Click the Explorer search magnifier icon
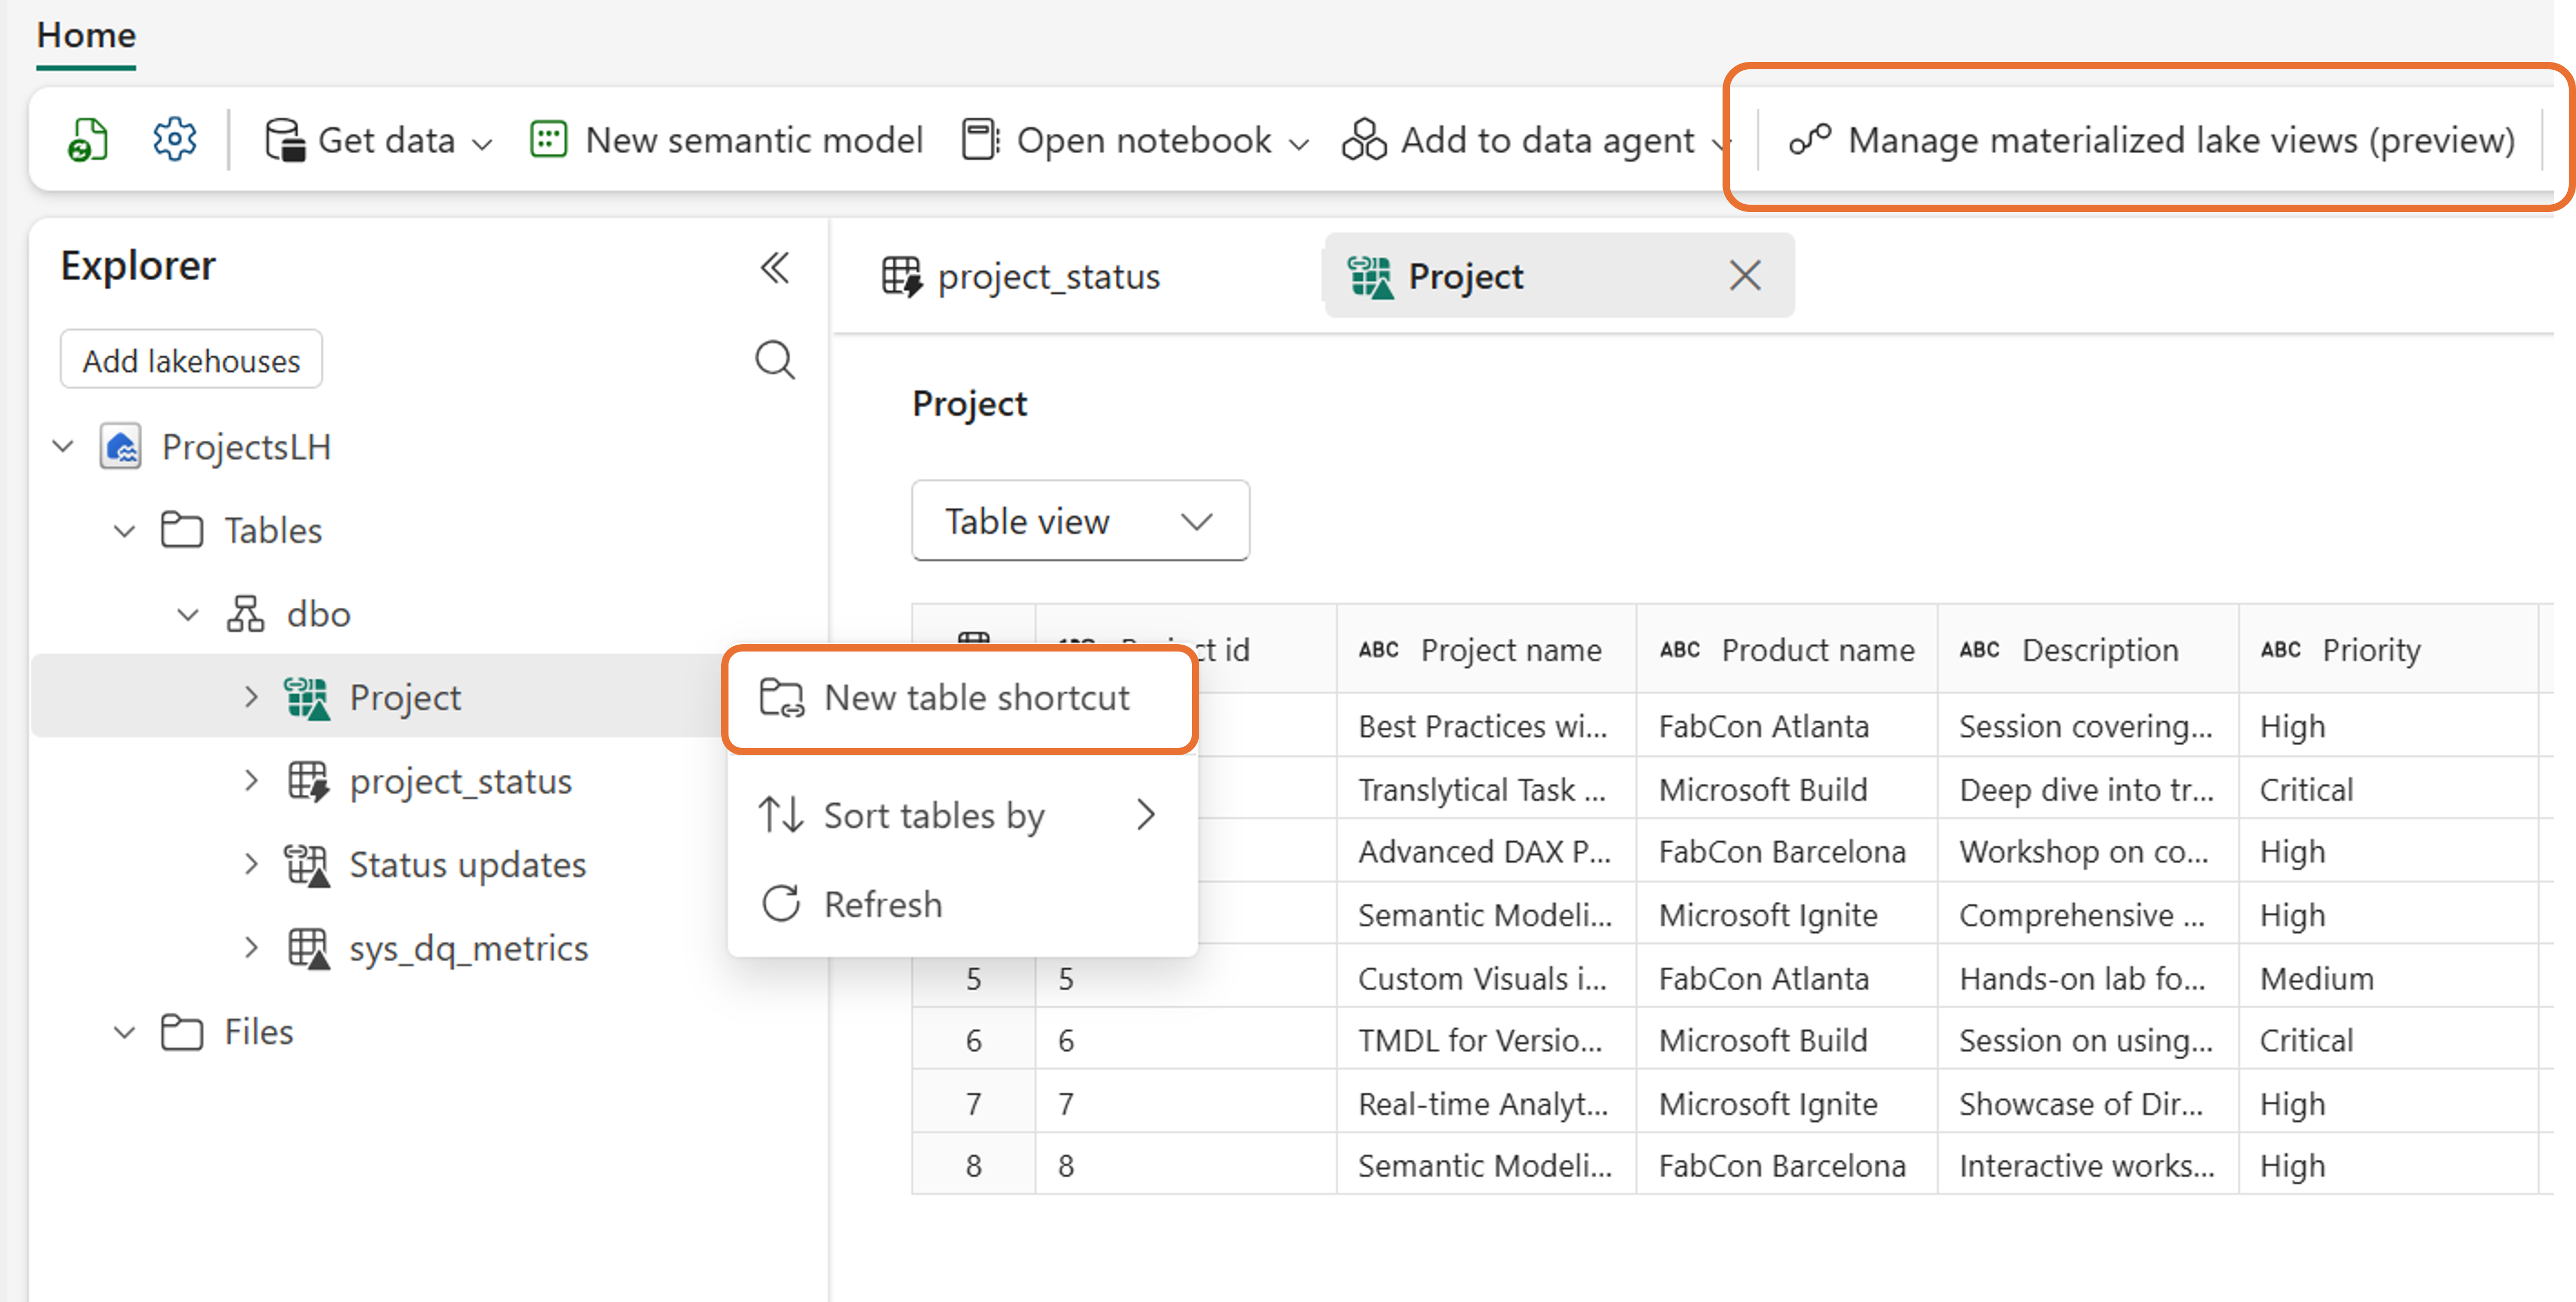2576x1302 pixels. 774,359
